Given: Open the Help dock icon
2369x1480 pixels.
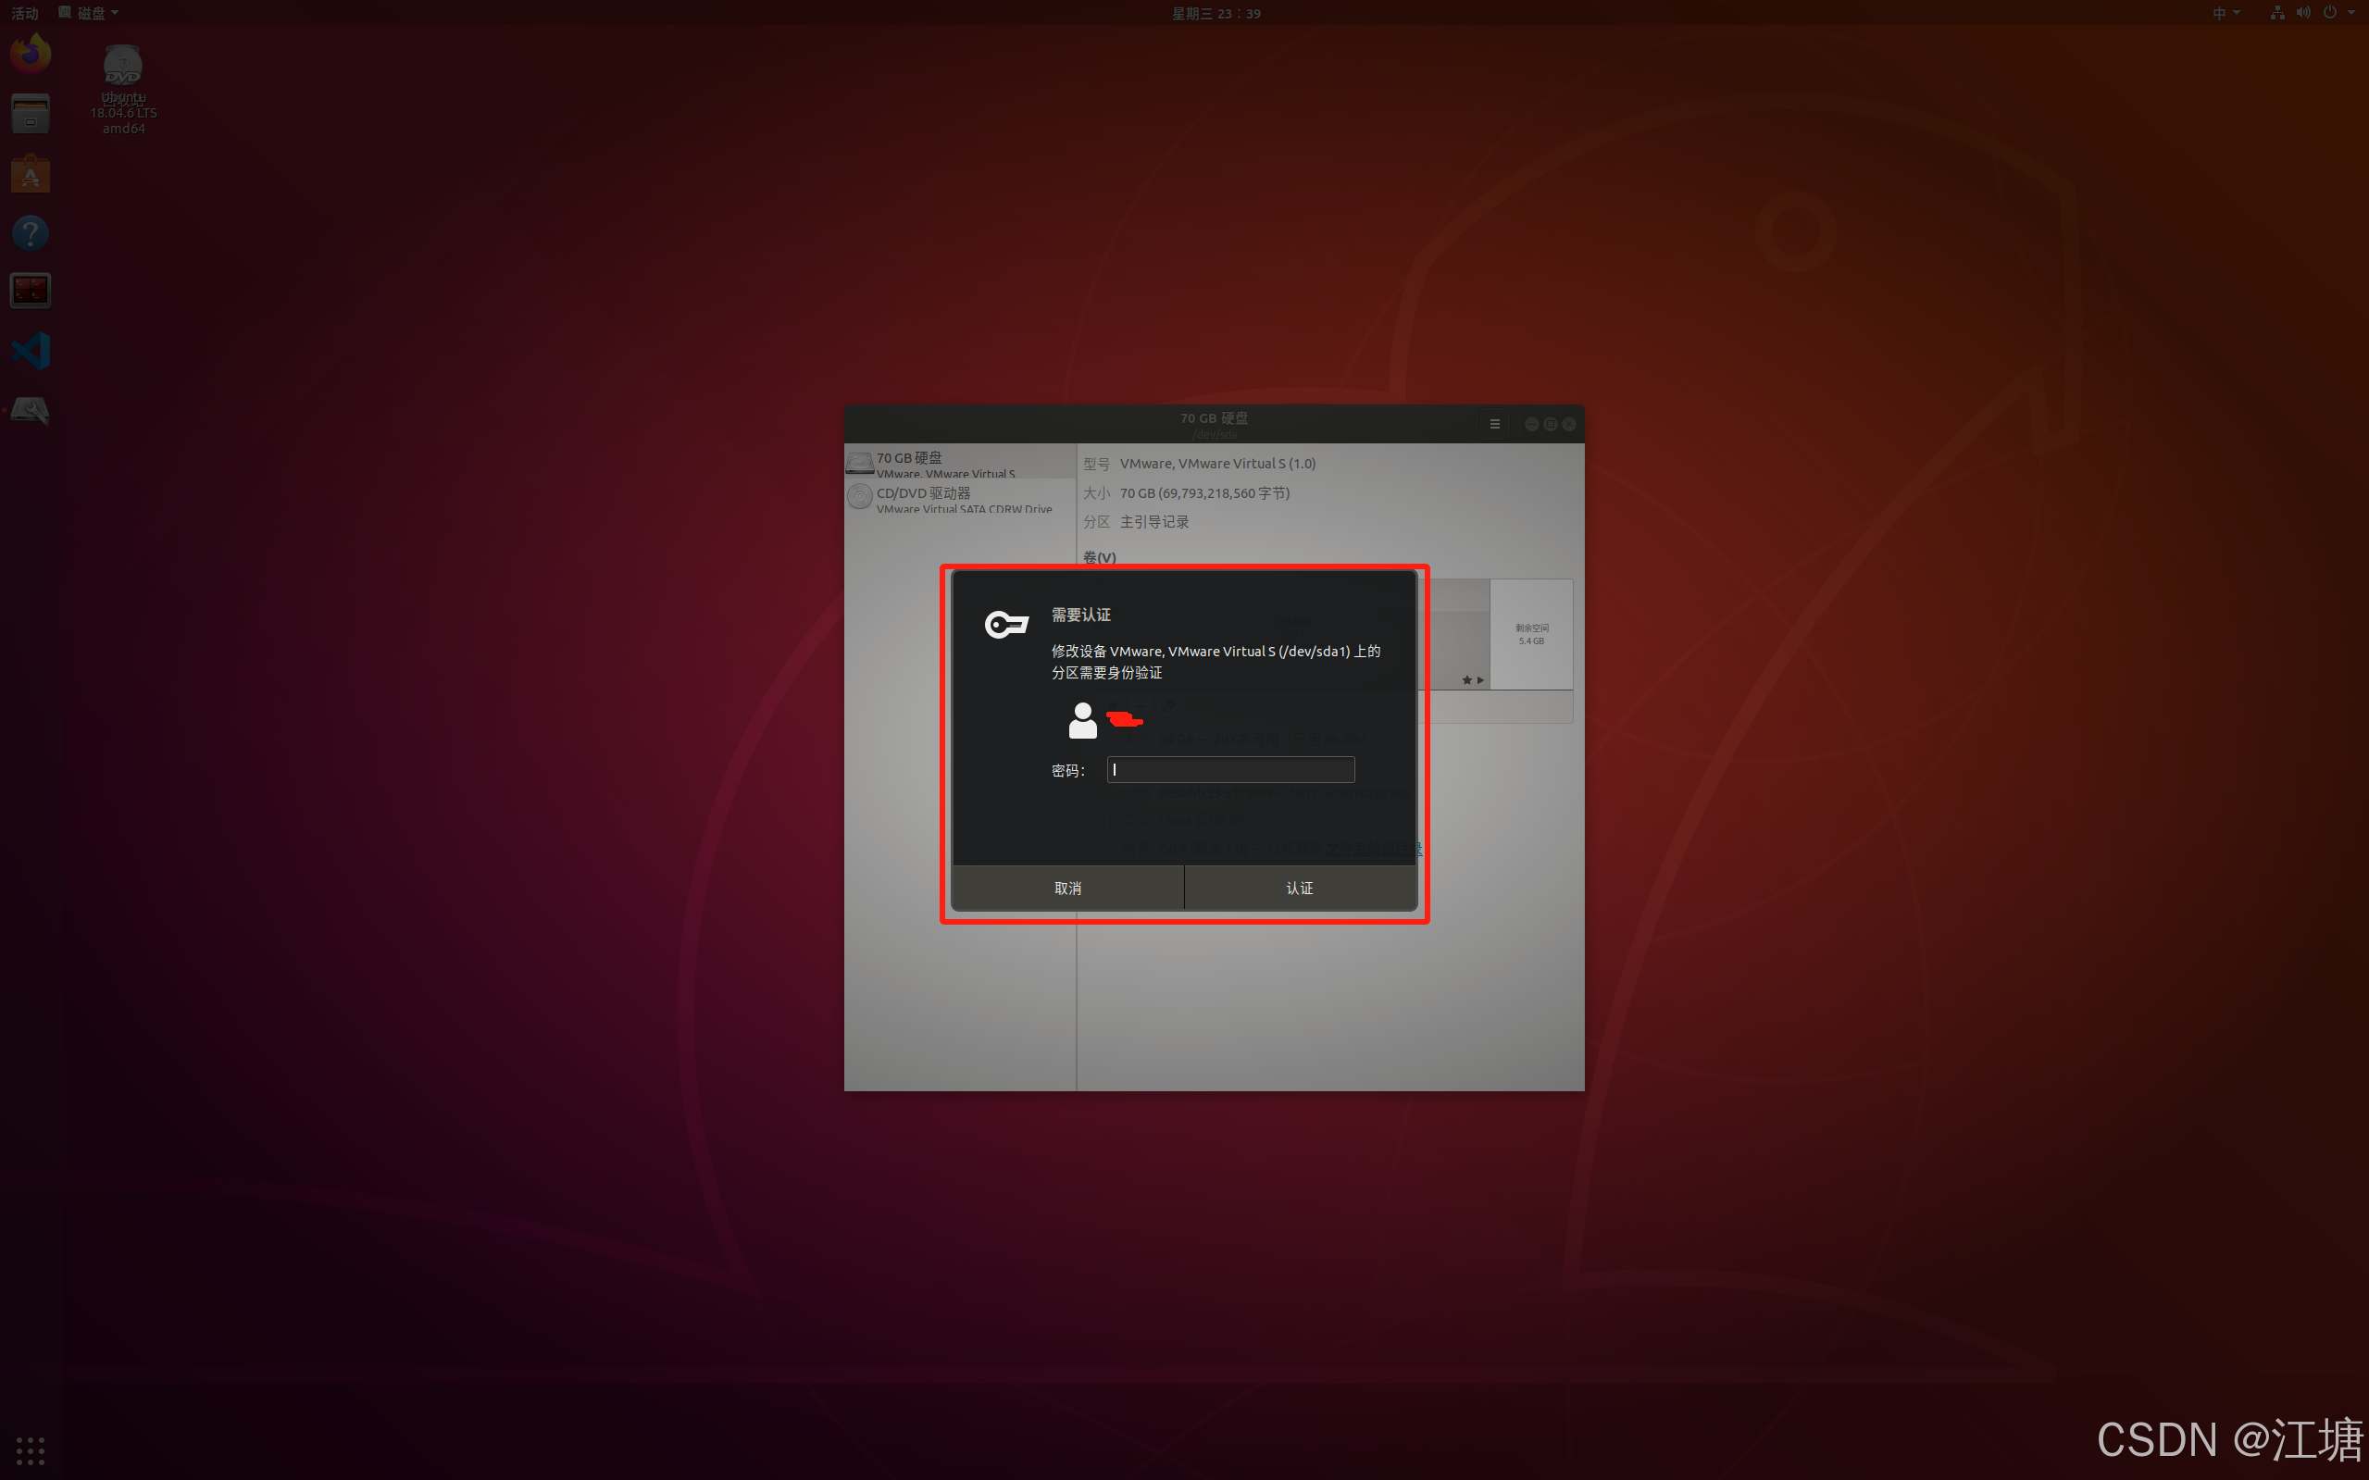Looking at the screenshot, I should (31, 233).
